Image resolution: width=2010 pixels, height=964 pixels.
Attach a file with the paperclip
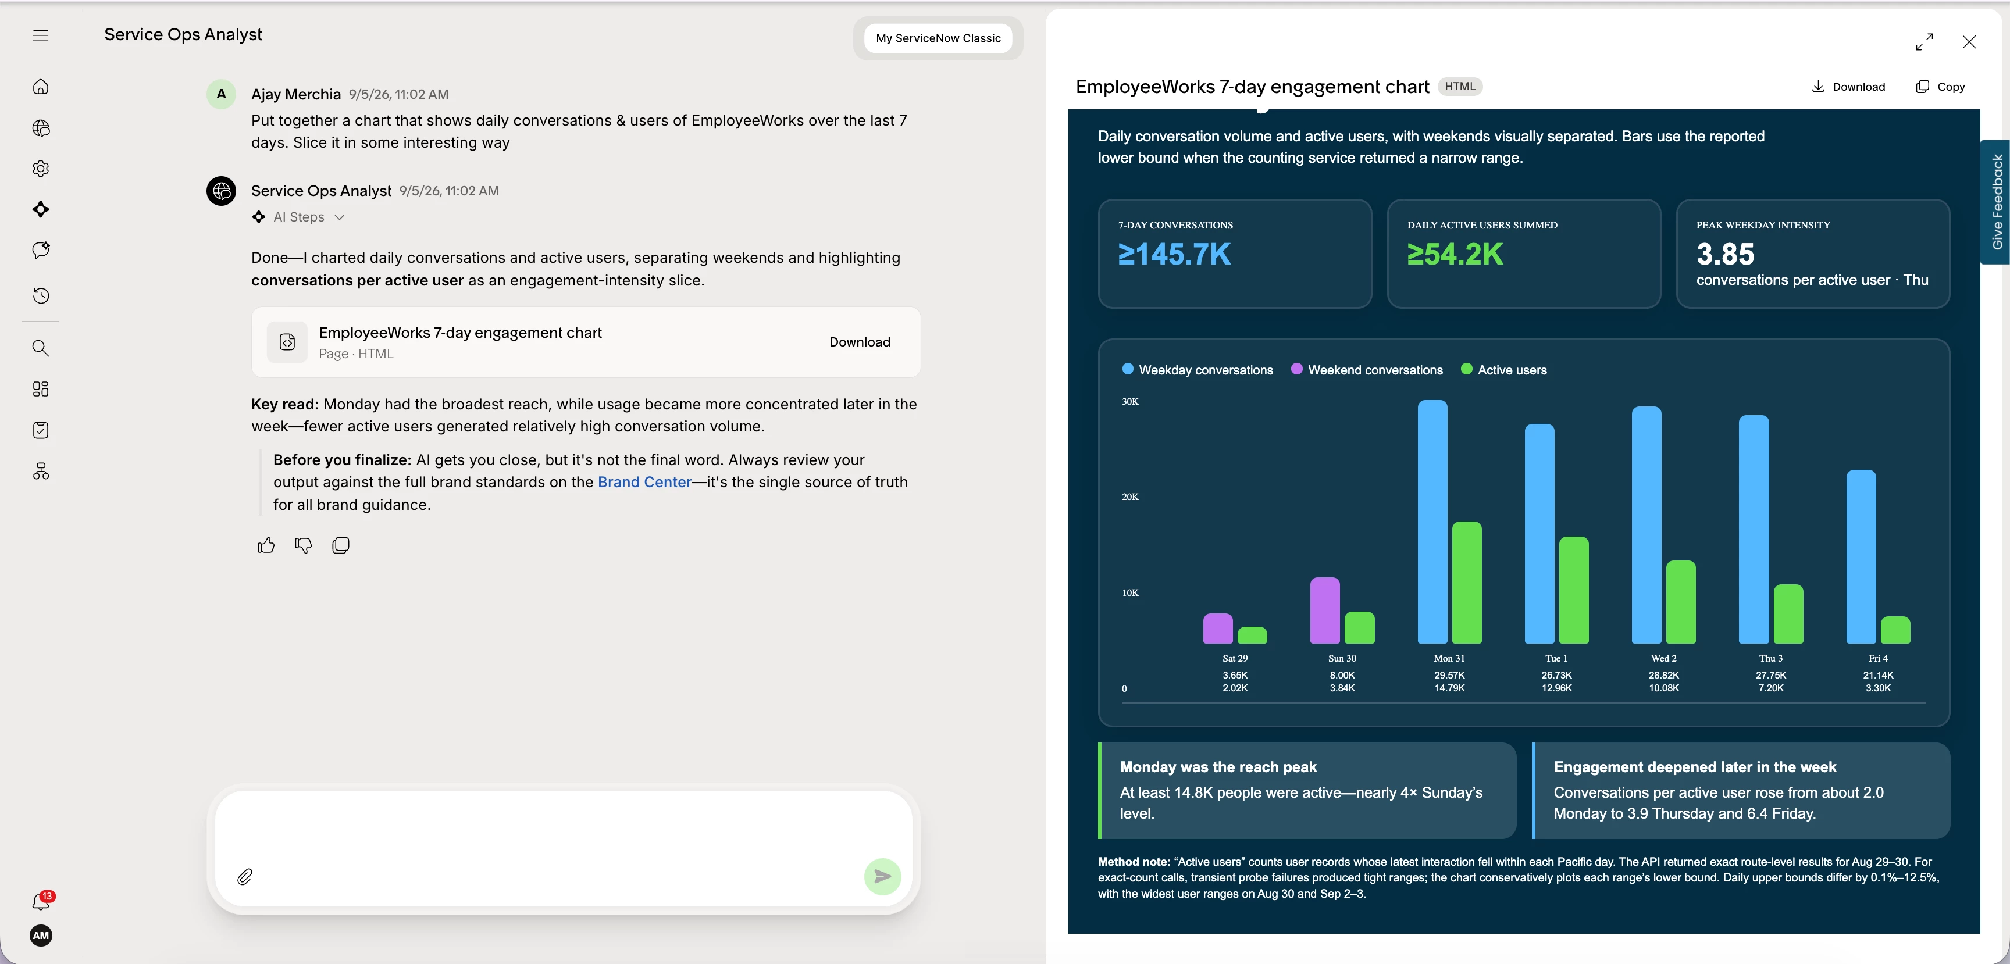tap(245, 877)
